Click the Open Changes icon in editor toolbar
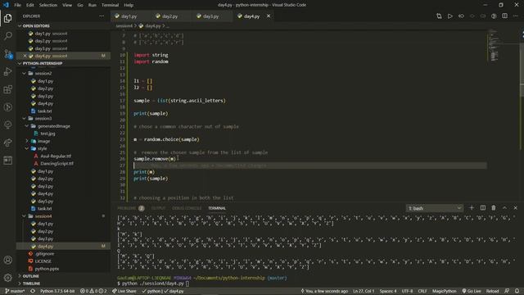This screenshot has height=295, width=524. pos(439,16)
